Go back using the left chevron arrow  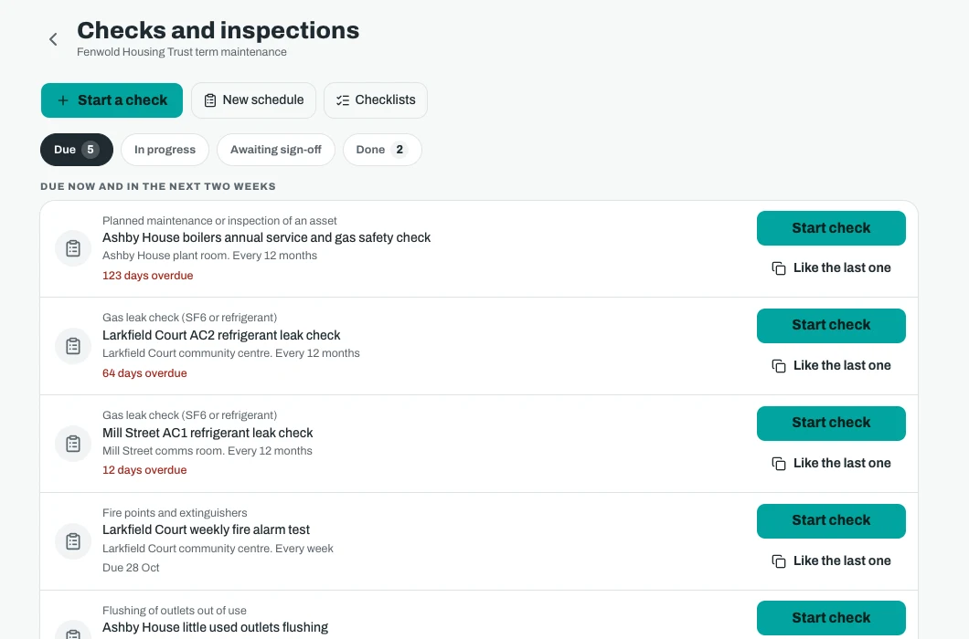[x=53, y=39]
